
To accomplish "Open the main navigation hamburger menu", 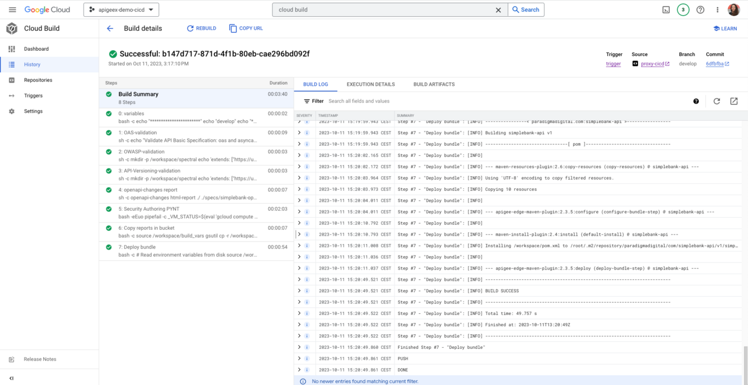I will click(12, 10).
